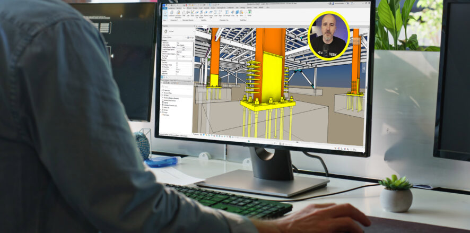The width and height of the screenshot is (470, 233).
Task: Click the Apply button in Properties
Action: (x=189, y=77)
